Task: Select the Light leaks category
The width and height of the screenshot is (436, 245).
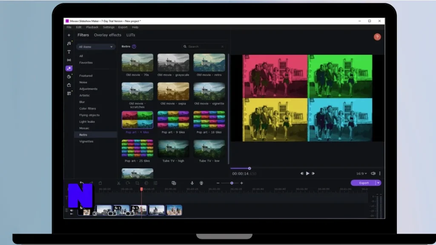Action: [87, 122]
